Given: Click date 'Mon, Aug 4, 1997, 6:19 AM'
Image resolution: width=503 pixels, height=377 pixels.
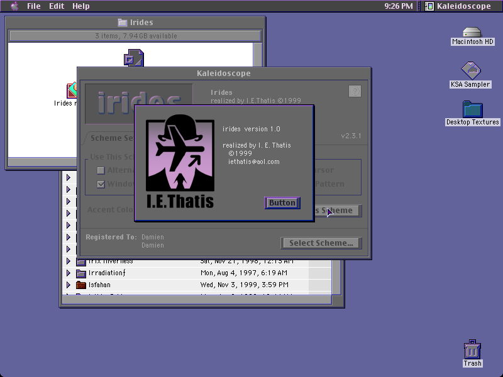Looking at the screenshot, I should coord(244,273).
